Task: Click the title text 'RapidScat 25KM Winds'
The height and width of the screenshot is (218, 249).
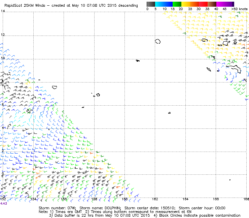Action: click(x=25, y=6)
